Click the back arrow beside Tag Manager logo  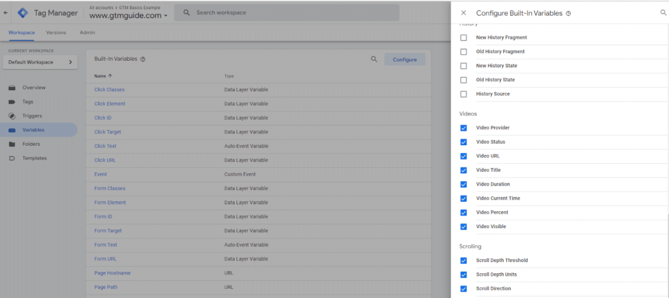[5, 13]
